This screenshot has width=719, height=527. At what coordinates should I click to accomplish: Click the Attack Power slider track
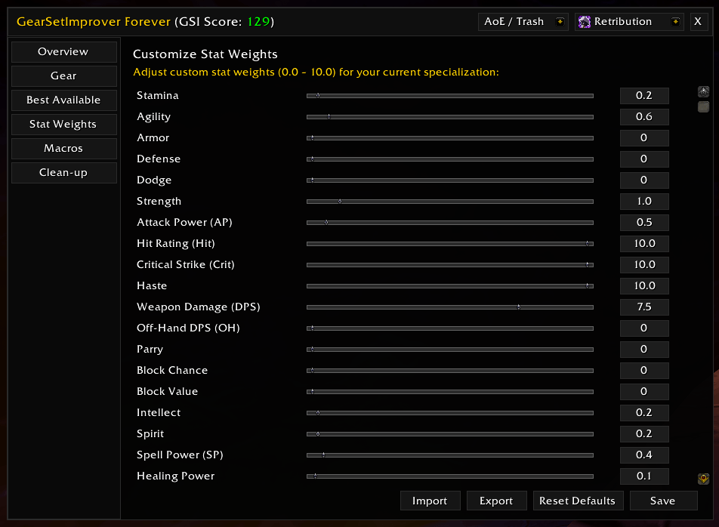(x=450, y=222)
